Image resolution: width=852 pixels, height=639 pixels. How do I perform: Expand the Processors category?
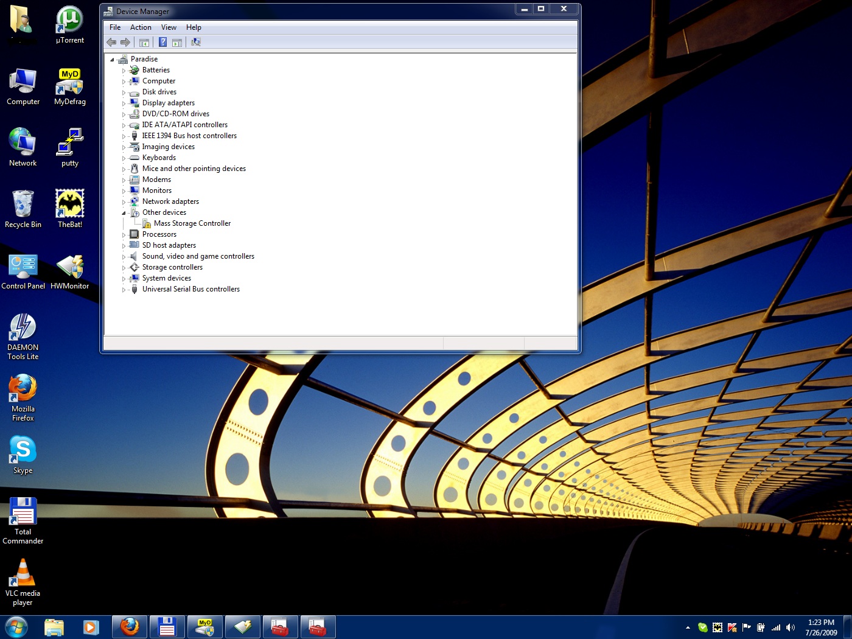pos(124,235)
